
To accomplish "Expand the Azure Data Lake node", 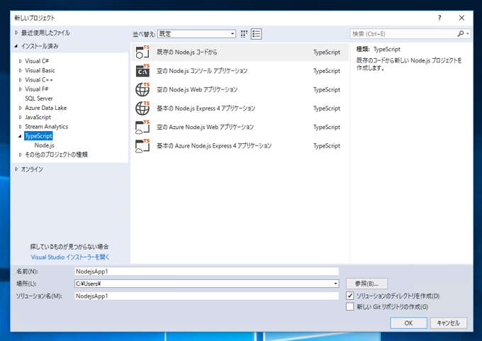I will [21, 108].
